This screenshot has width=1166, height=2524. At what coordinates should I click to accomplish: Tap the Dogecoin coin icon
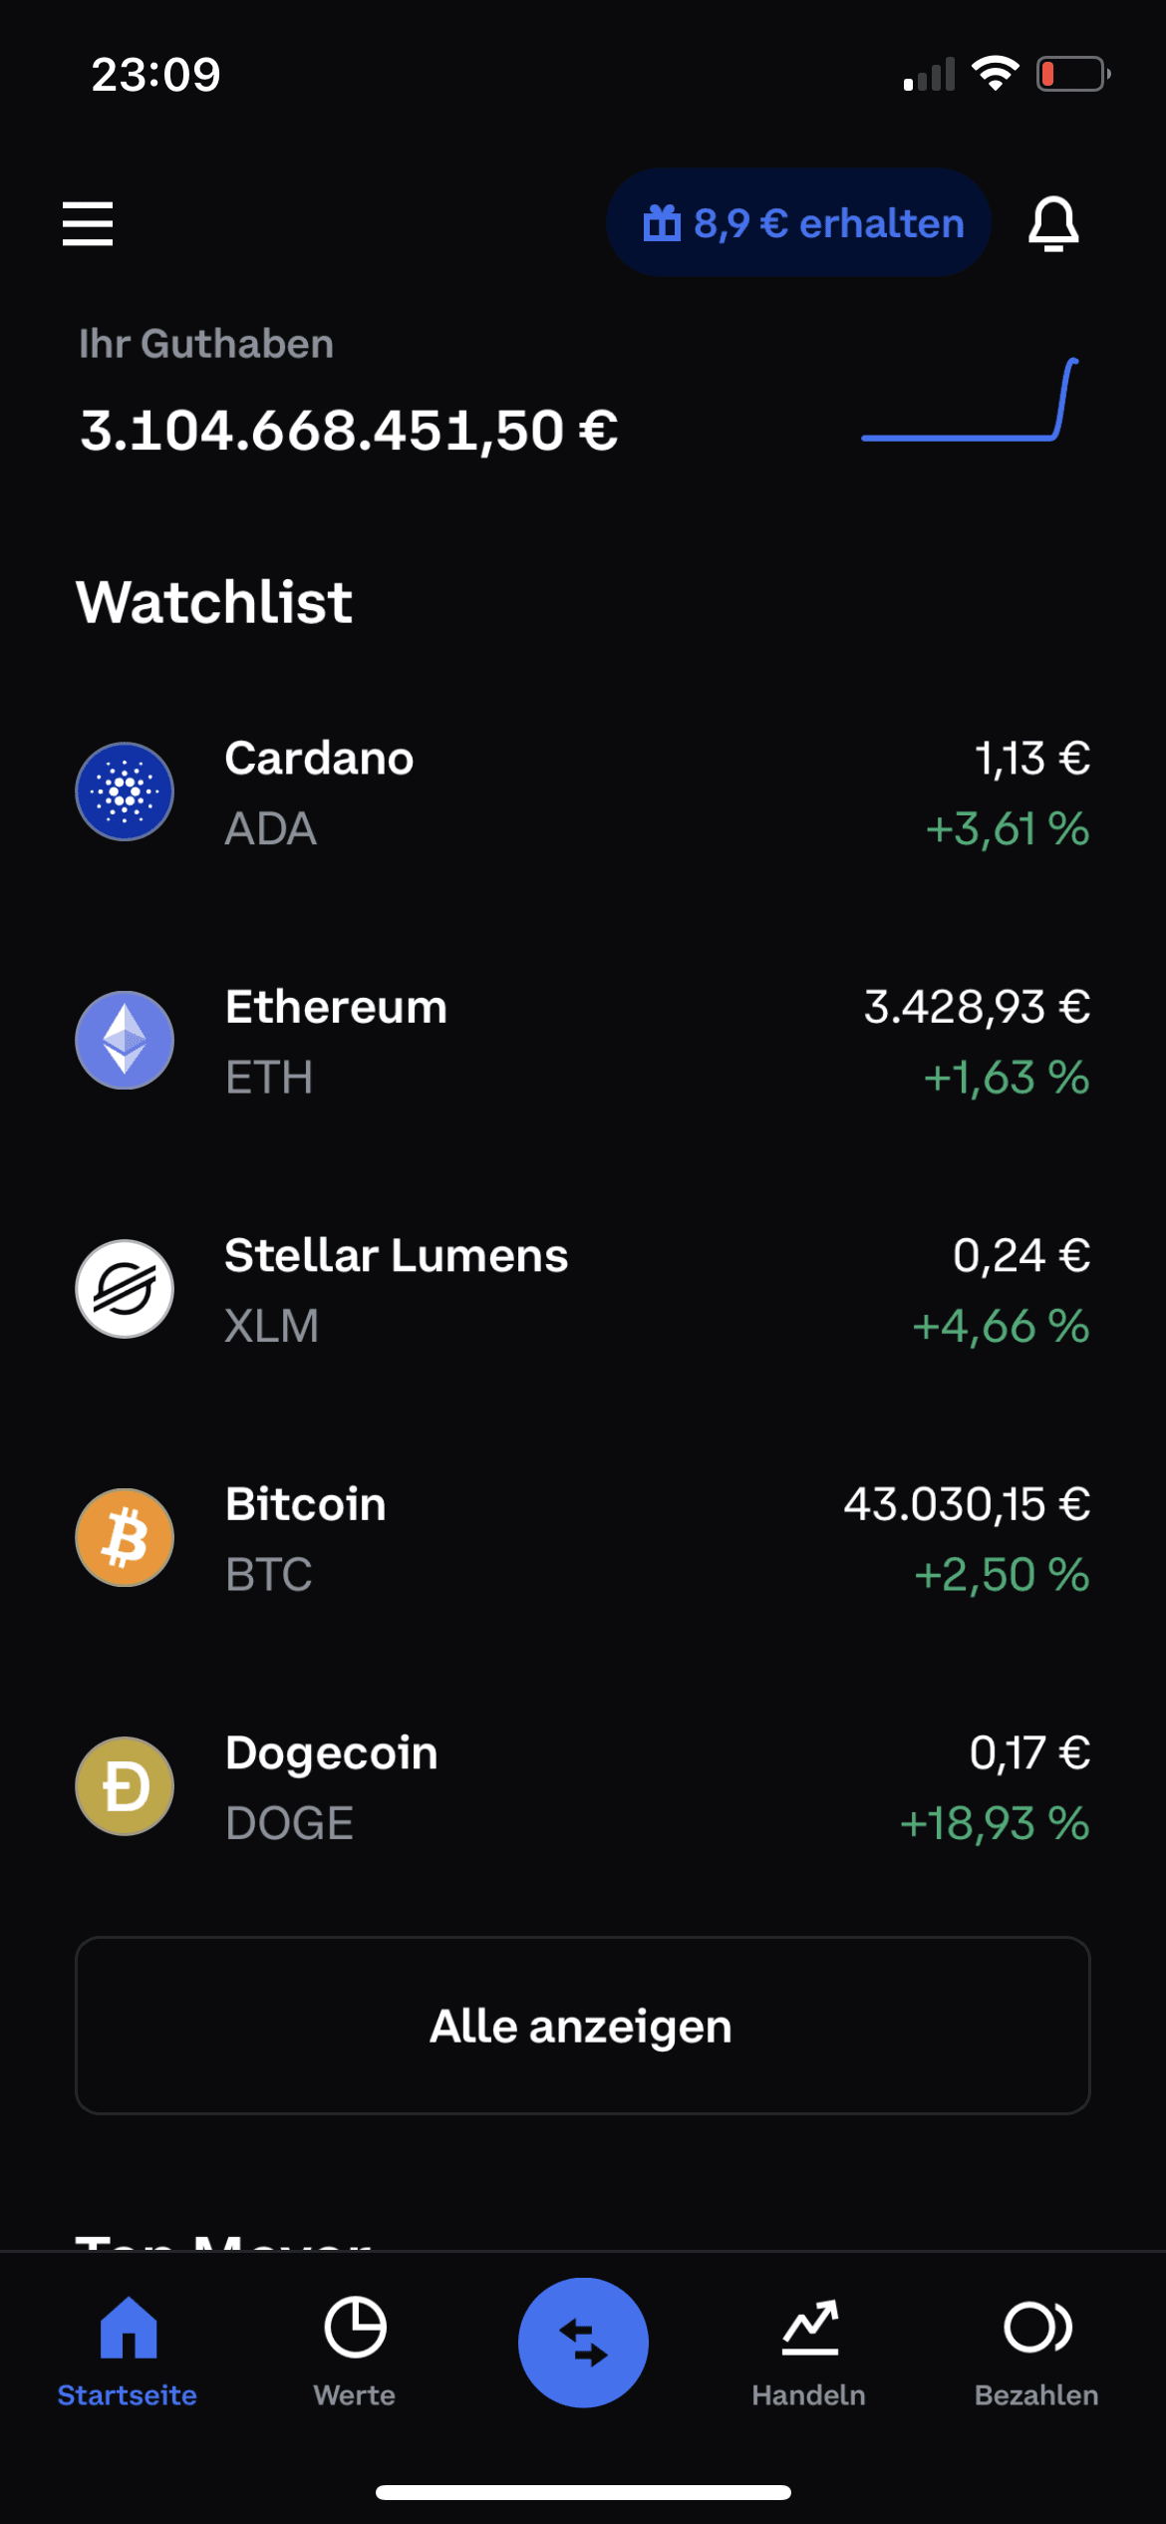125,1786
